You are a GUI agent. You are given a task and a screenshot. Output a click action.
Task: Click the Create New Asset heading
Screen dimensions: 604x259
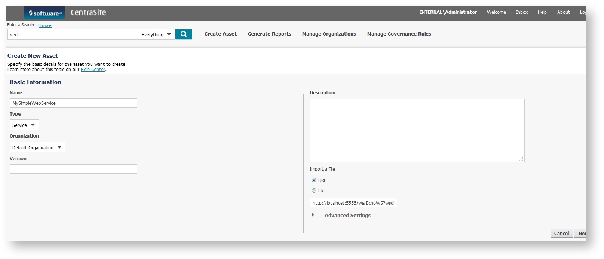coord(33,56)
